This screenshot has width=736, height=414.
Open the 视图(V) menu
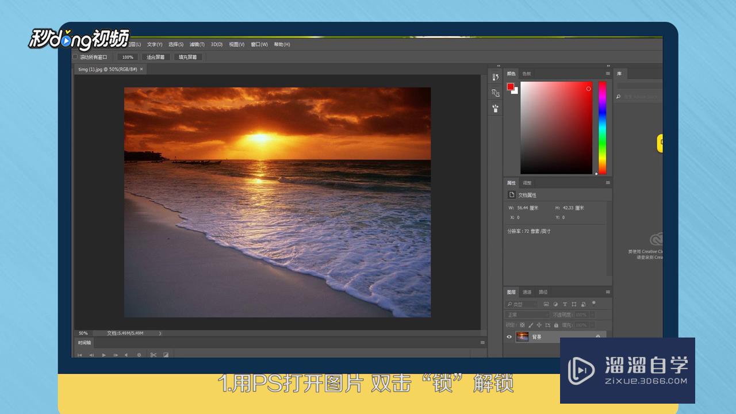[236, 44]
